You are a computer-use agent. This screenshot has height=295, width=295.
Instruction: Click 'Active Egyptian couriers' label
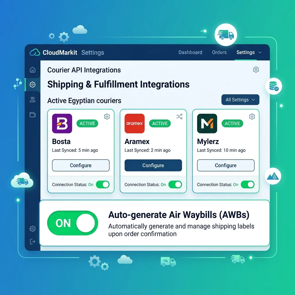click(x=84, y=101)
